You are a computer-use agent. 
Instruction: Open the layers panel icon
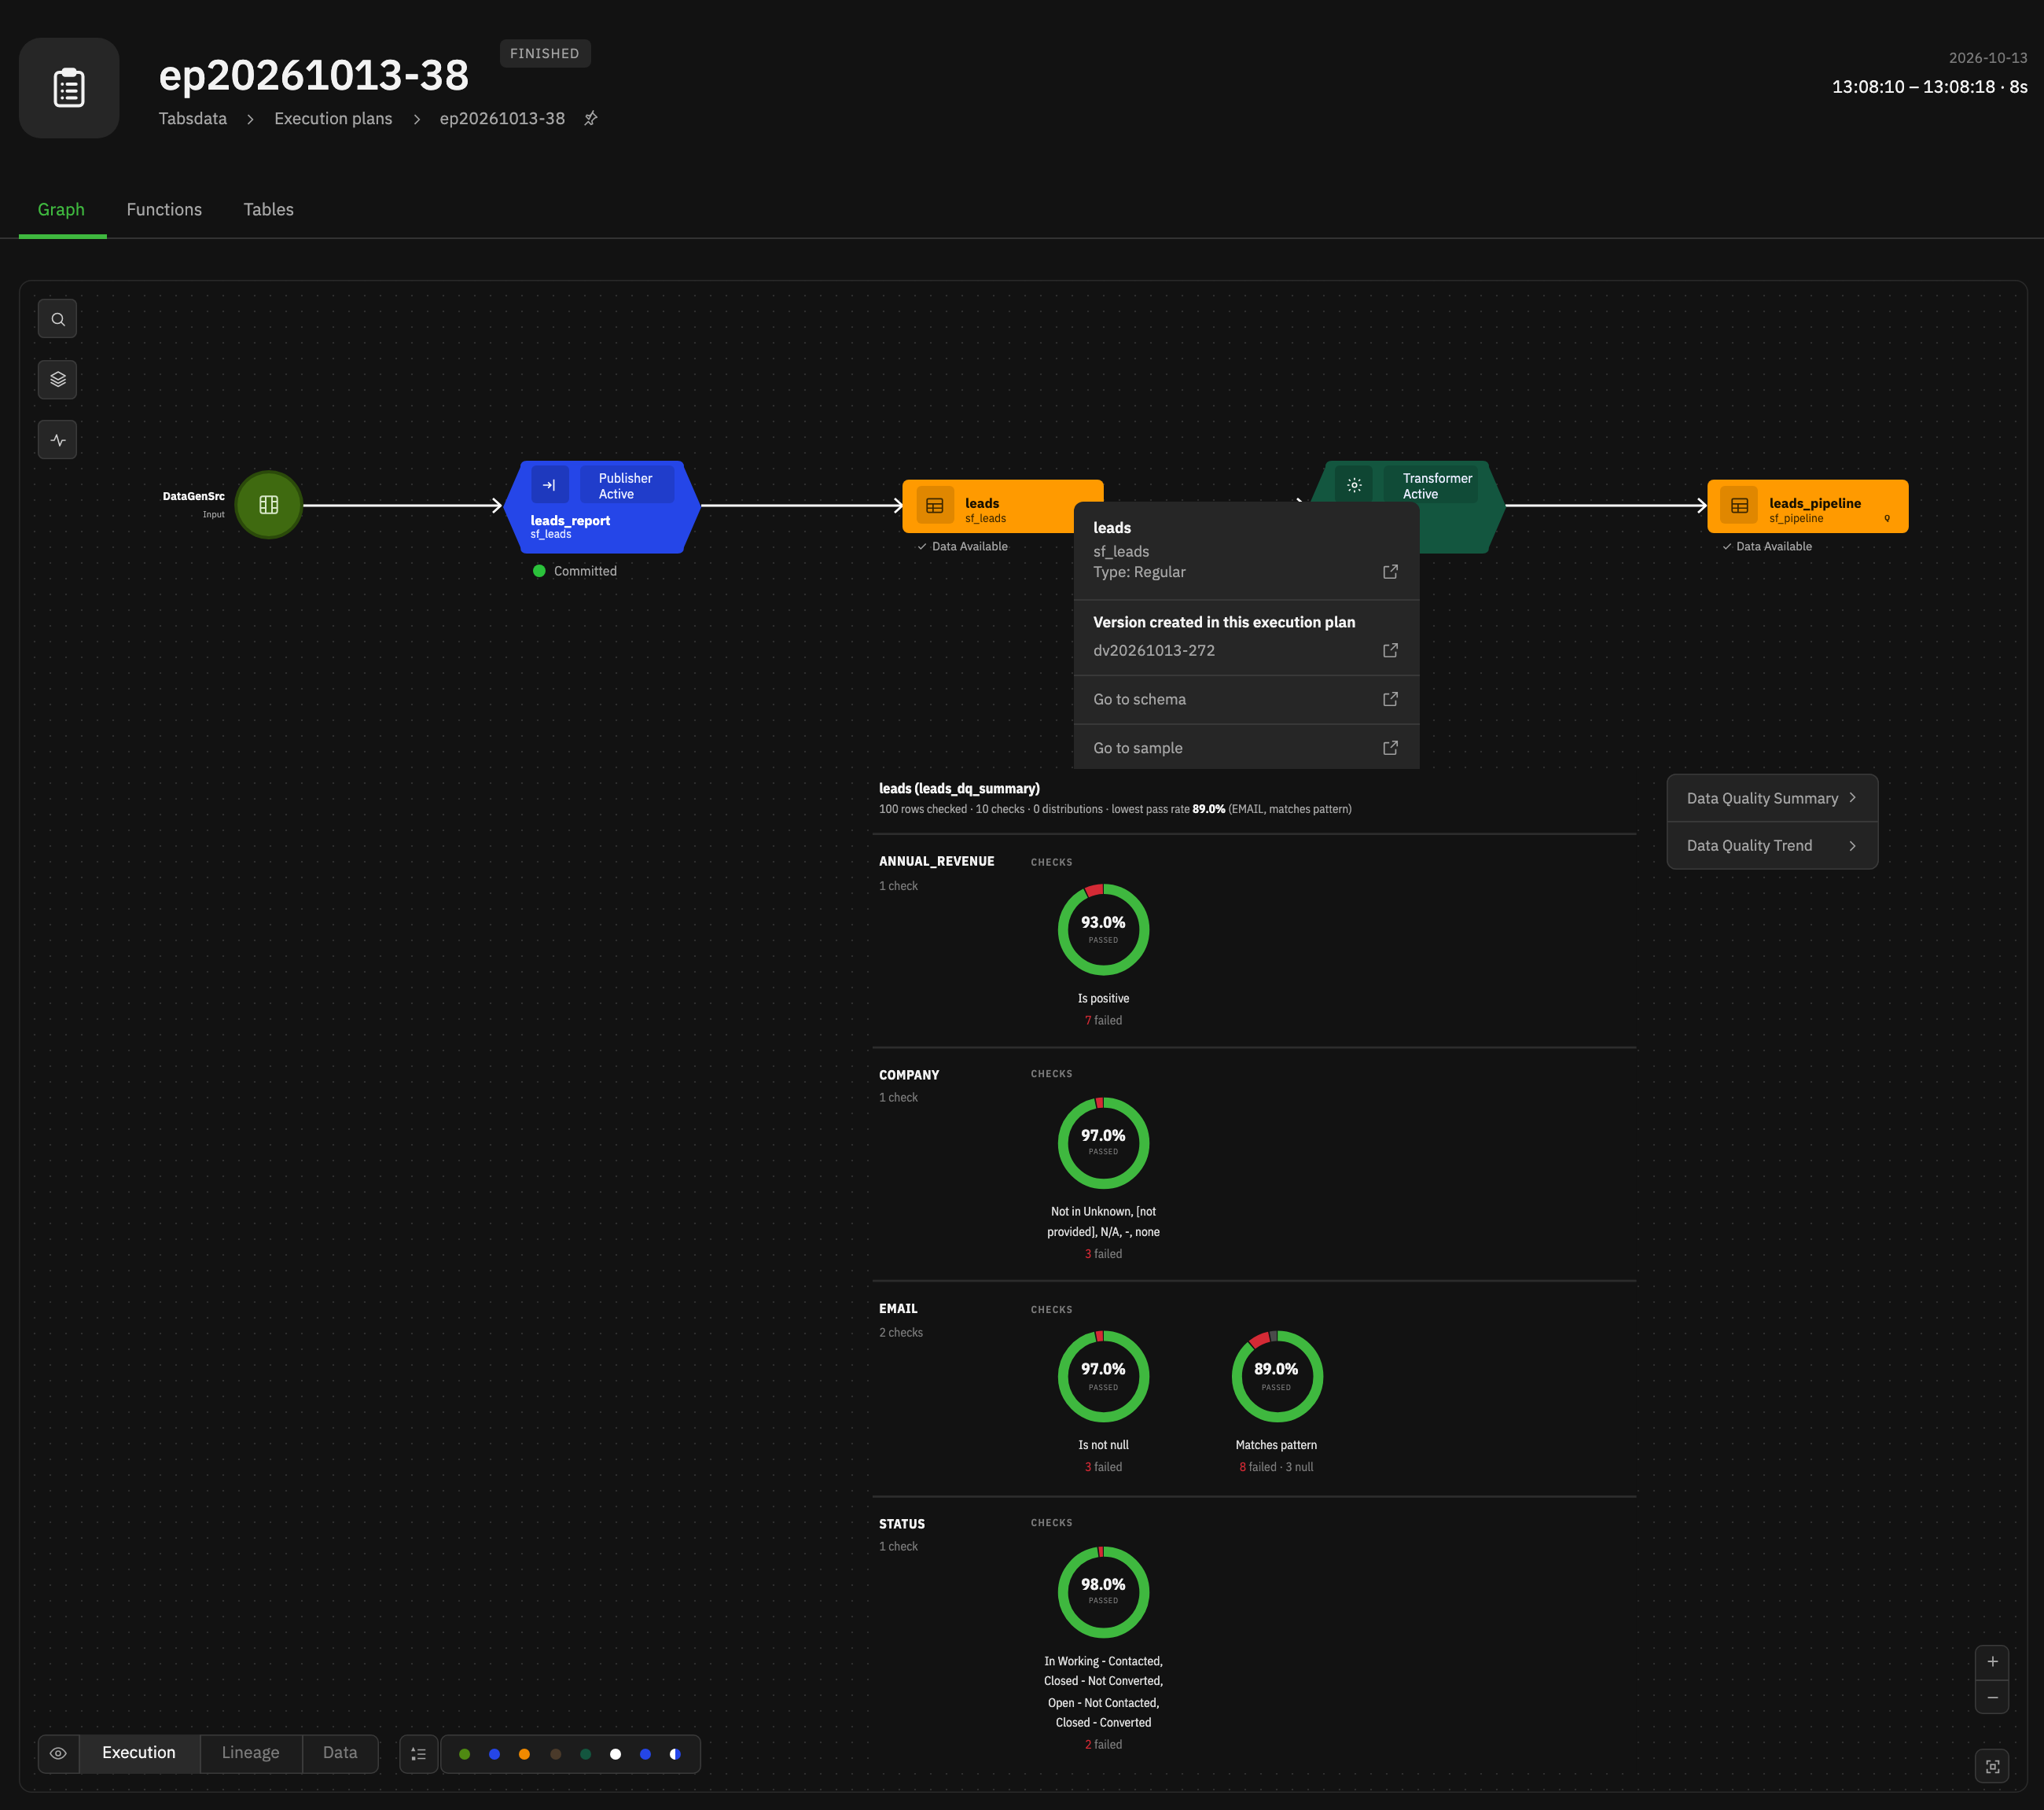[57, 379]
